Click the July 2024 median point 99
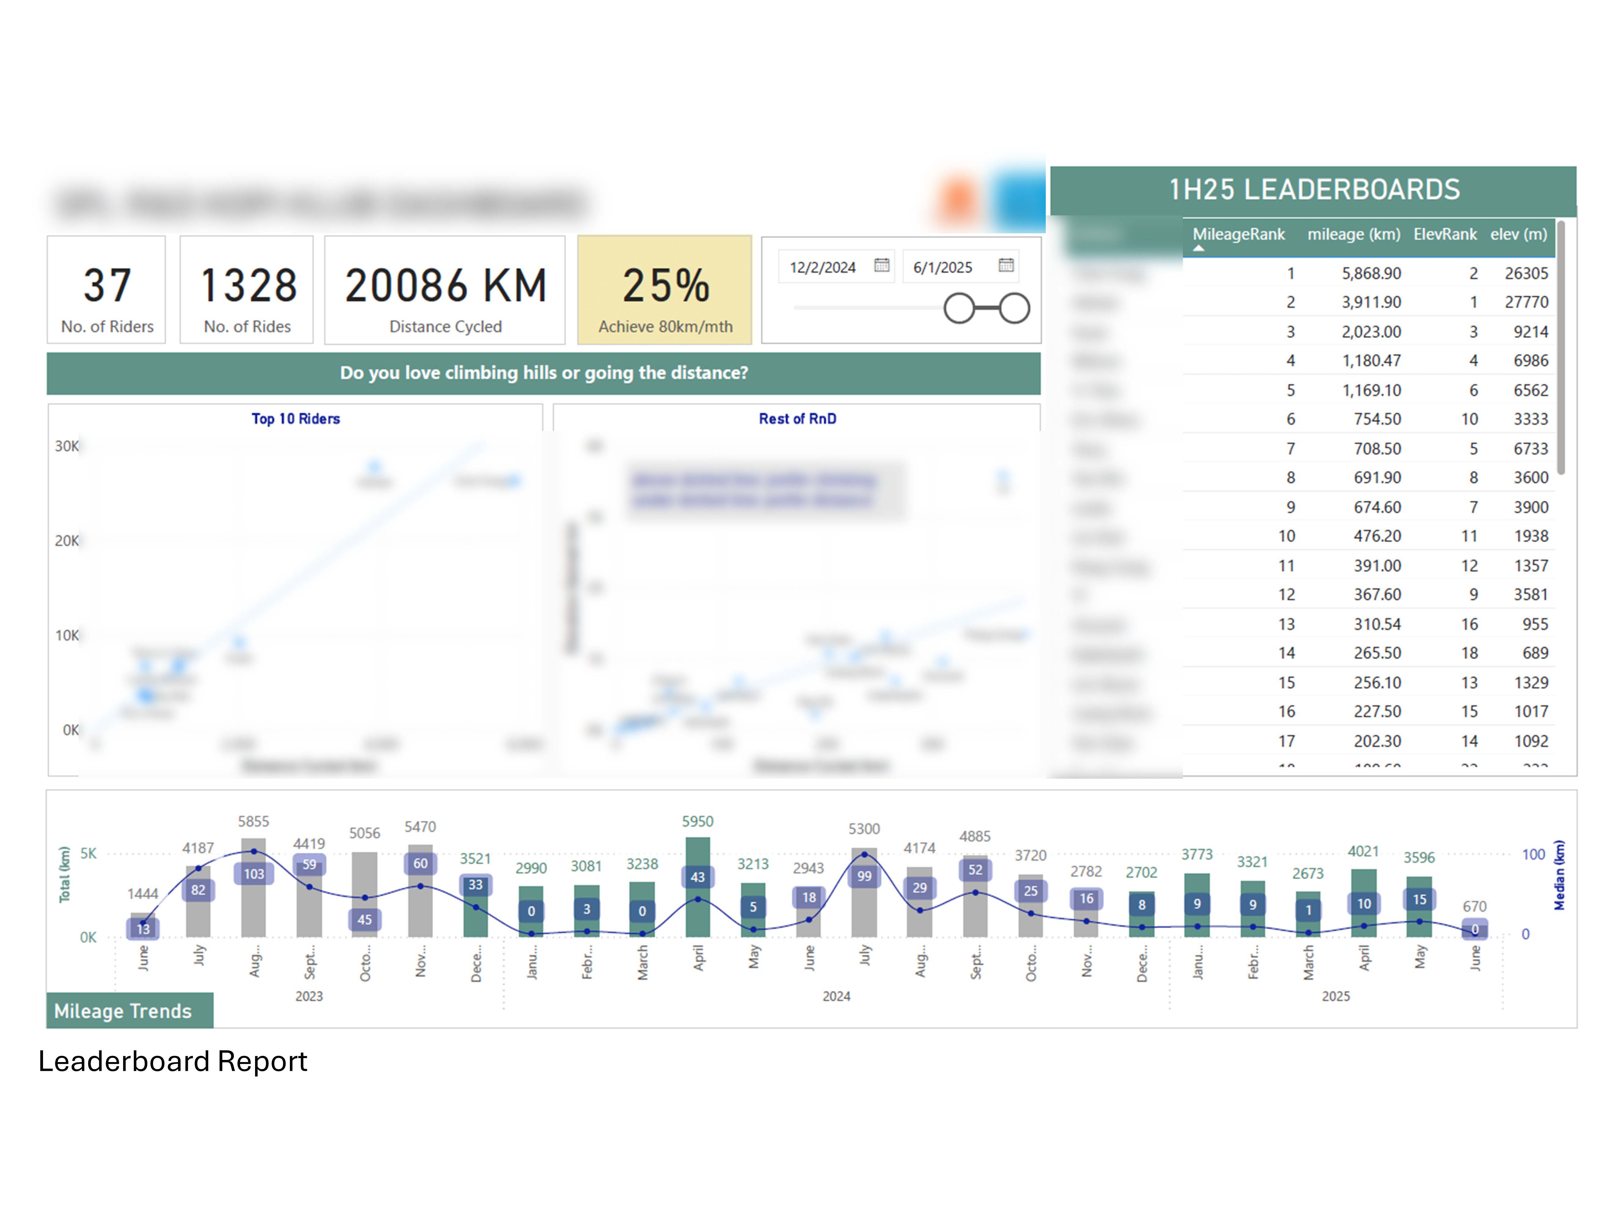Viewport: 1616px width, 1212px height. coord(864,854)
